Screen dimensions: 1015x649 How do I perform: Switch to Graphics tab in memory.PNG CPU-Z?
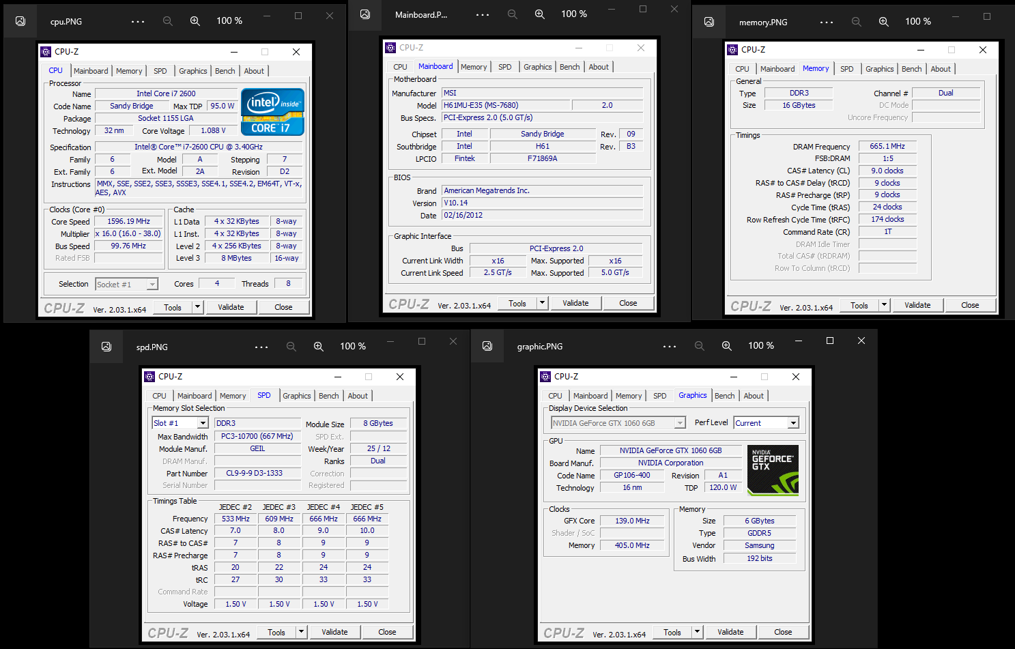880,69
